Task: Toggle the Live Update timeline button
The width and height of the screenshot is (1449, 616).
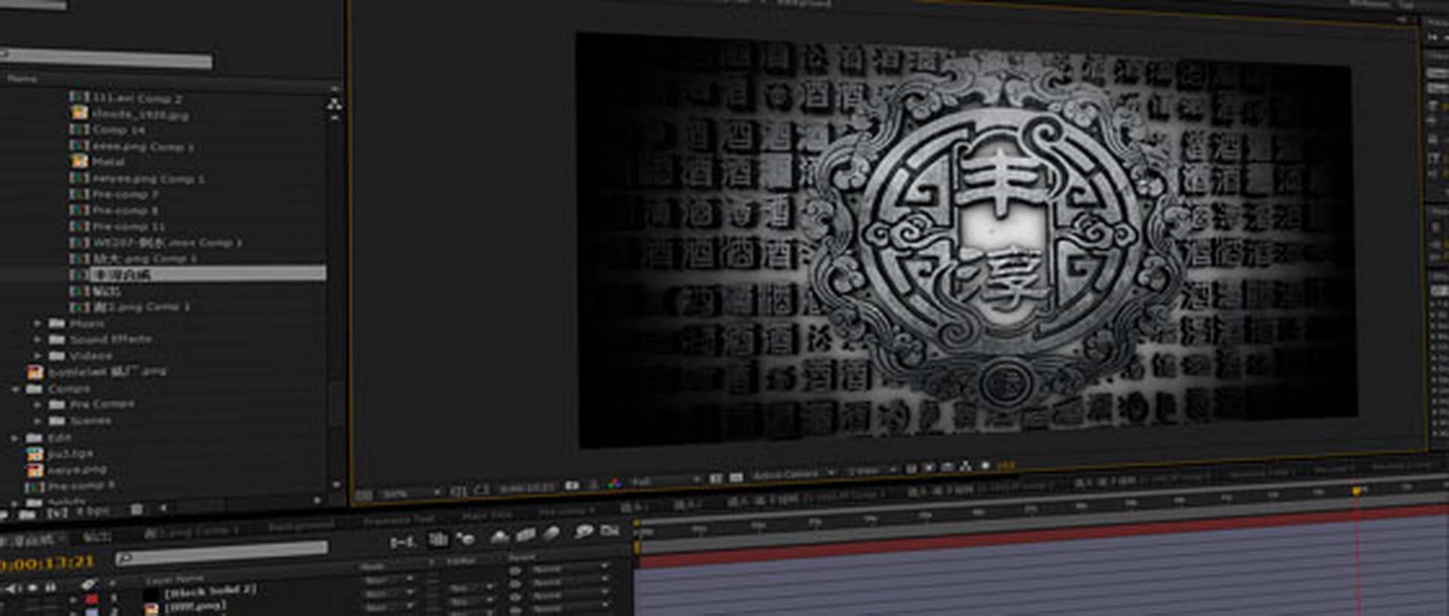Action: 438,539
